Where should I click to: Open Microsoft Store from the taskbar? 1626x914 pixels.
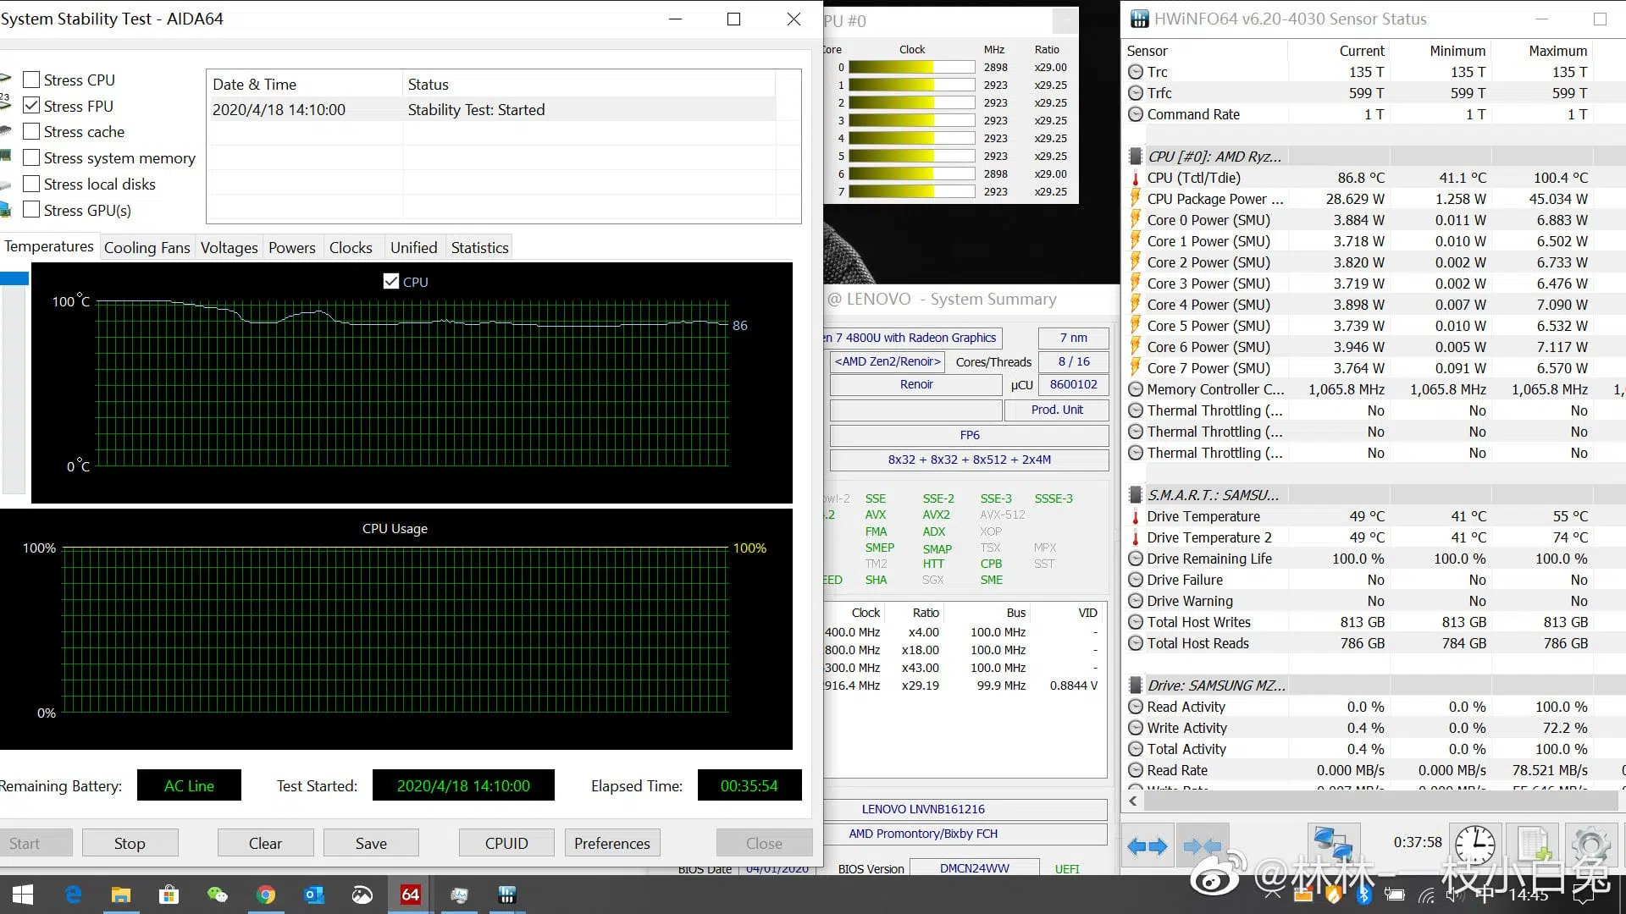[169, 895]
